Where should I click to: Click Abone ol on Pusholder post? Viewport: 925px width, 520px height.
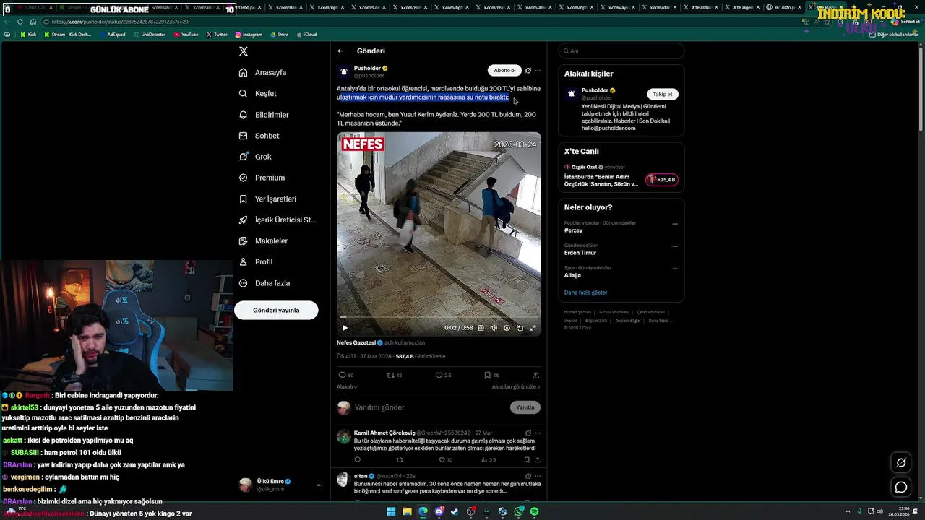(x=504, y=71)
